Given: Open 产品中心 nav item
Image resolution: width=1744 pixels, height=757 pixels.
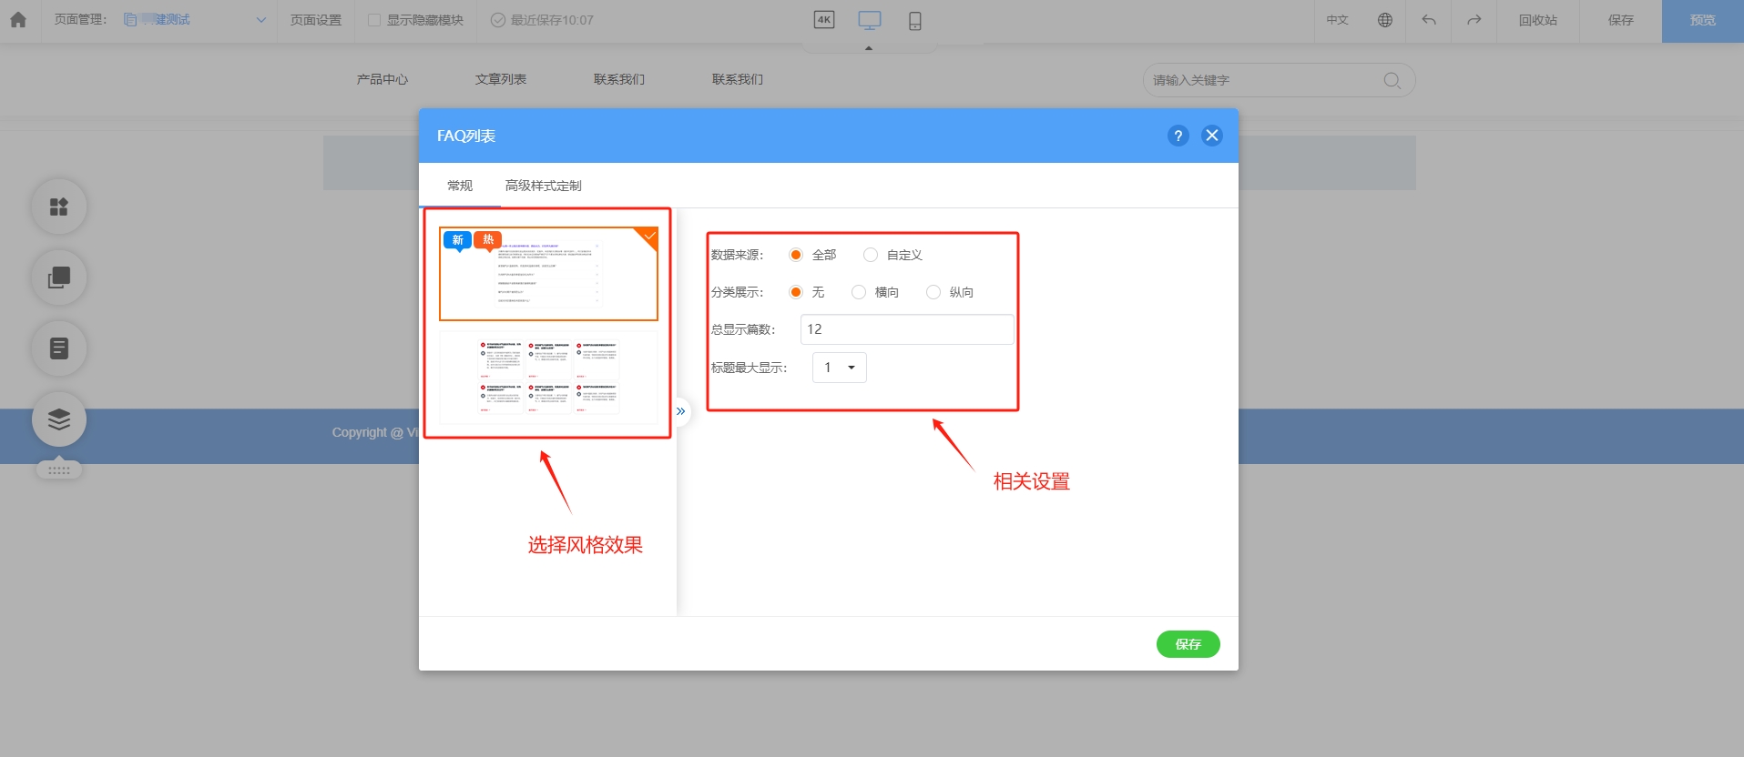Looking at the screenshot, I should click(x=382, y=80).
